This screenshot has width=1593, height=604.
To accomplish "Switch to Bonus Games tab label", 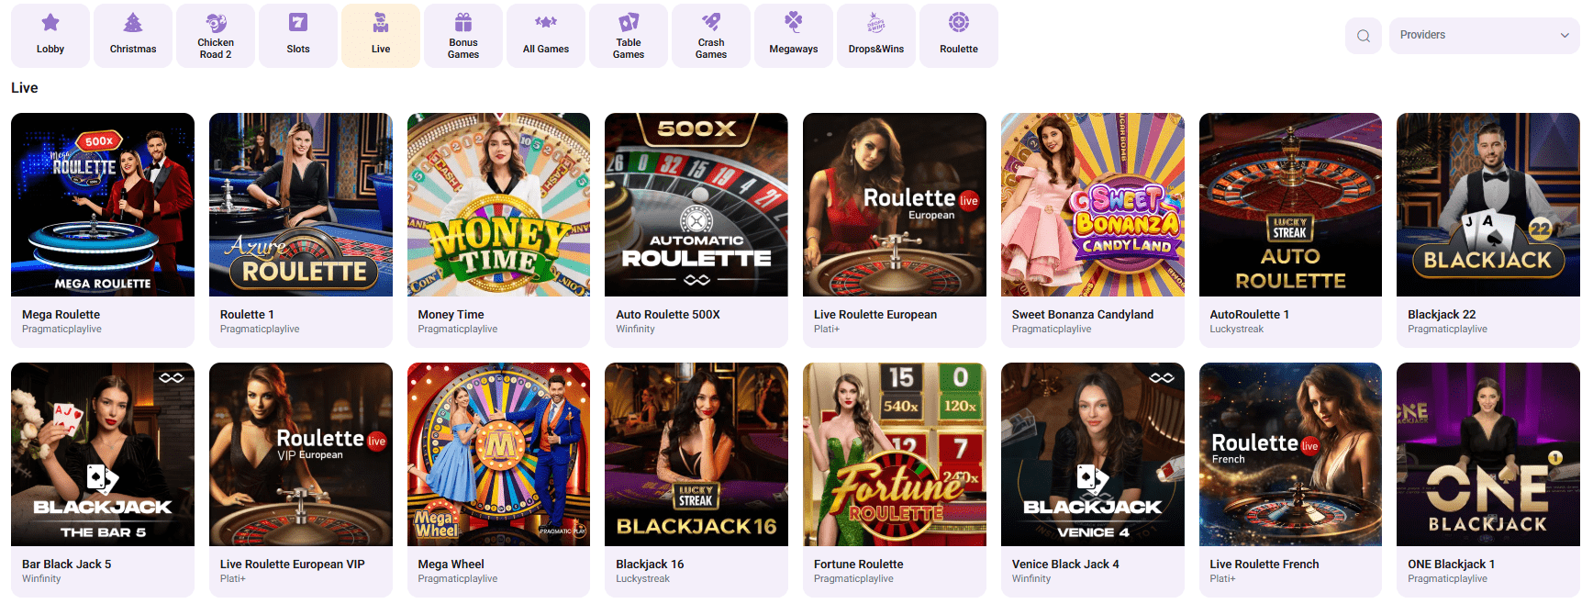I will coord(463,49).
